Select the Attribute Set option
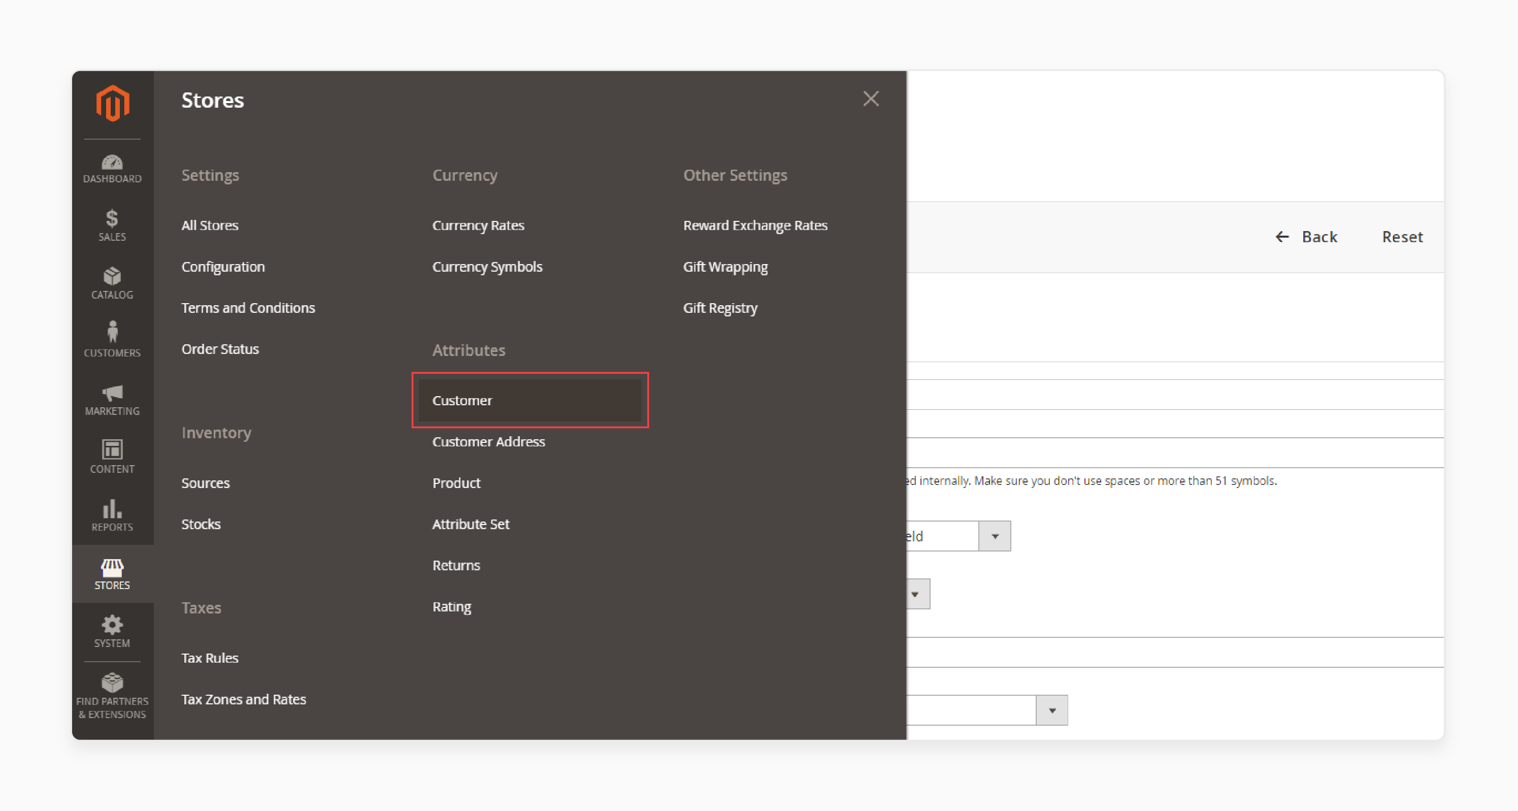The image size is (1518, 811). click(x=471, y=523)
